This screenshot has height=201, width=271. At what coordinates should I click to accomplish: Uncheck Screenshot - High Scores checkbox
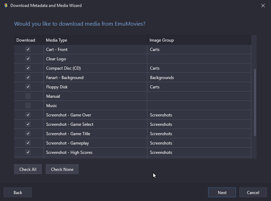pos(28,152)
